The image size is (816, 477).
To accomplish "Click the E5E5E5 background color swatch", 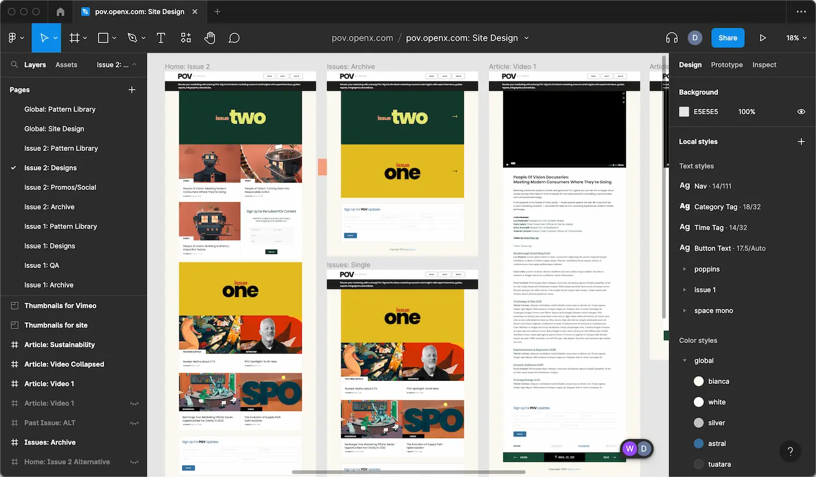I will [684, 112].
